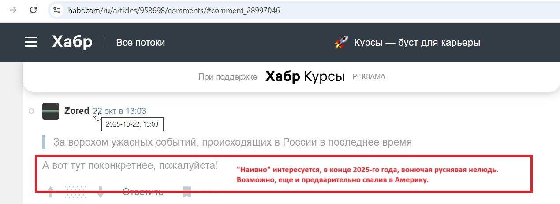The width and height of the screenshot is (560, 204).
Task: Click Zored's user avatar
Action: click(x=51, y=111)
